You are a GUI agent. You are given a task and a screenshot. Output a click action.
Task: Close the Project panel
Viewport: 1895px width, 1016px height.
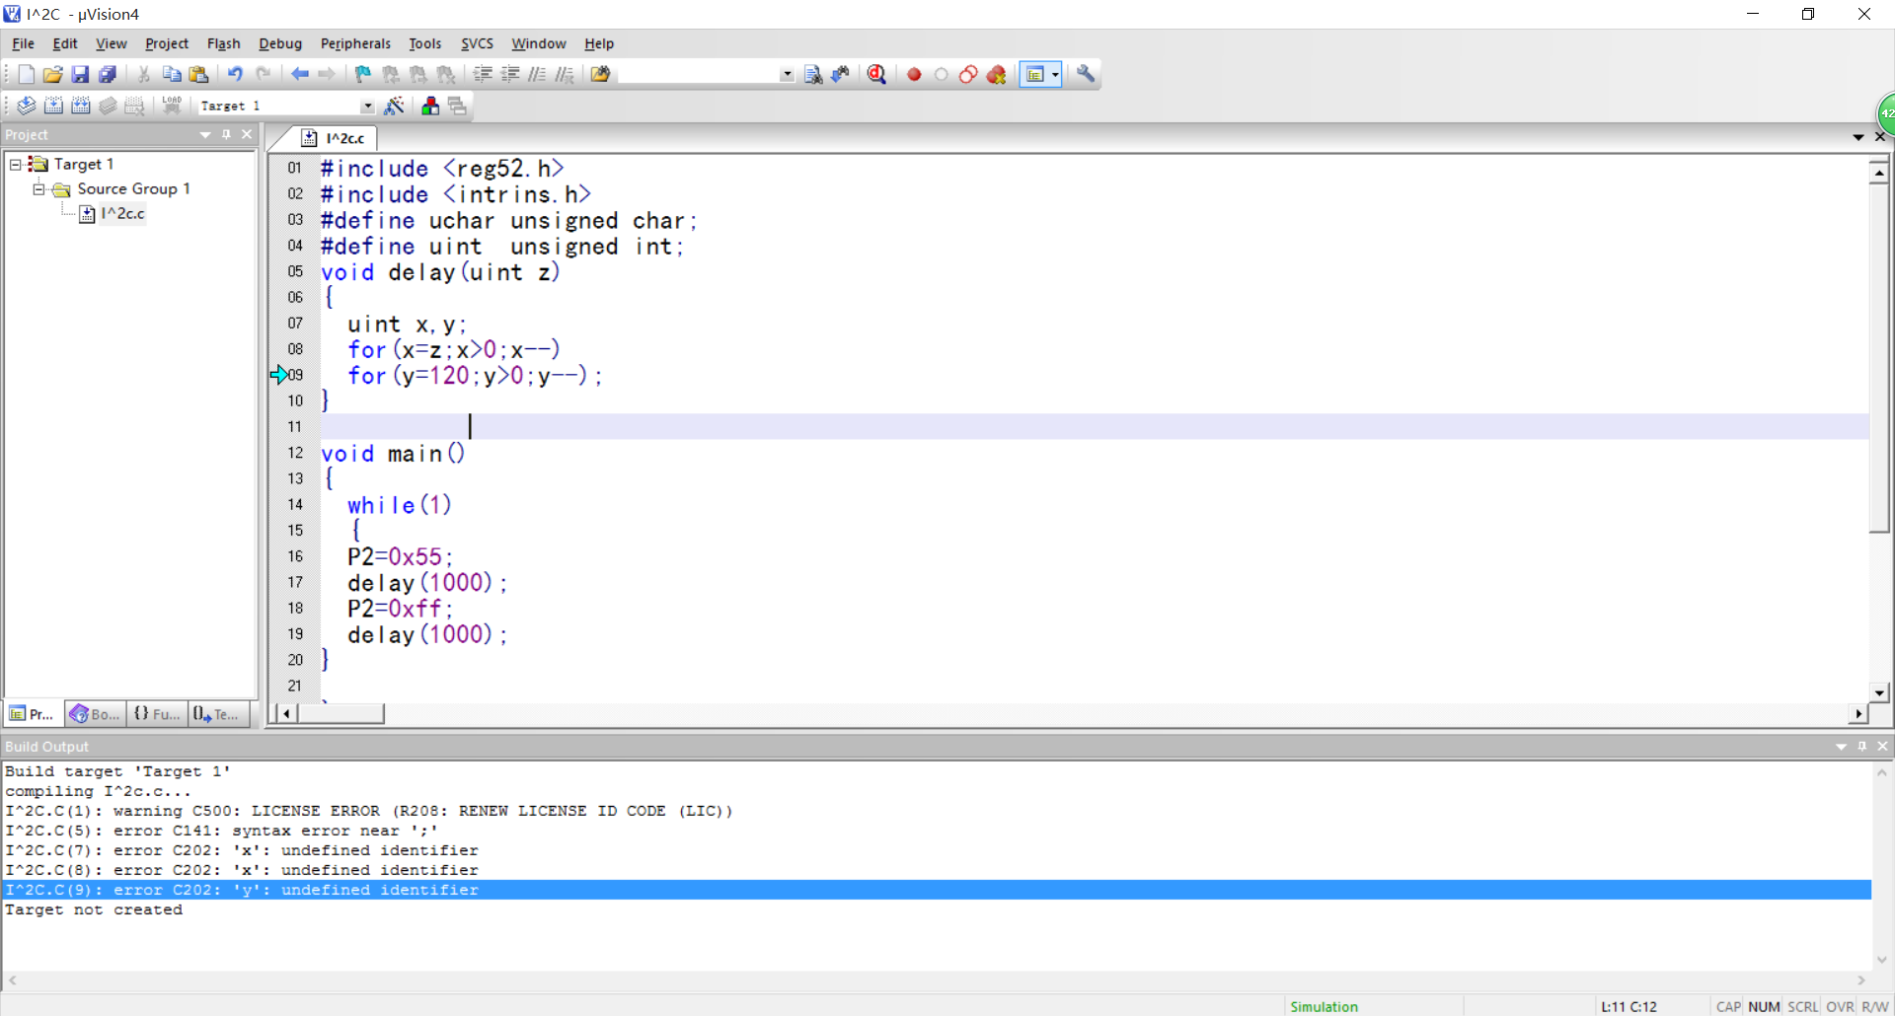click(247, 135)
